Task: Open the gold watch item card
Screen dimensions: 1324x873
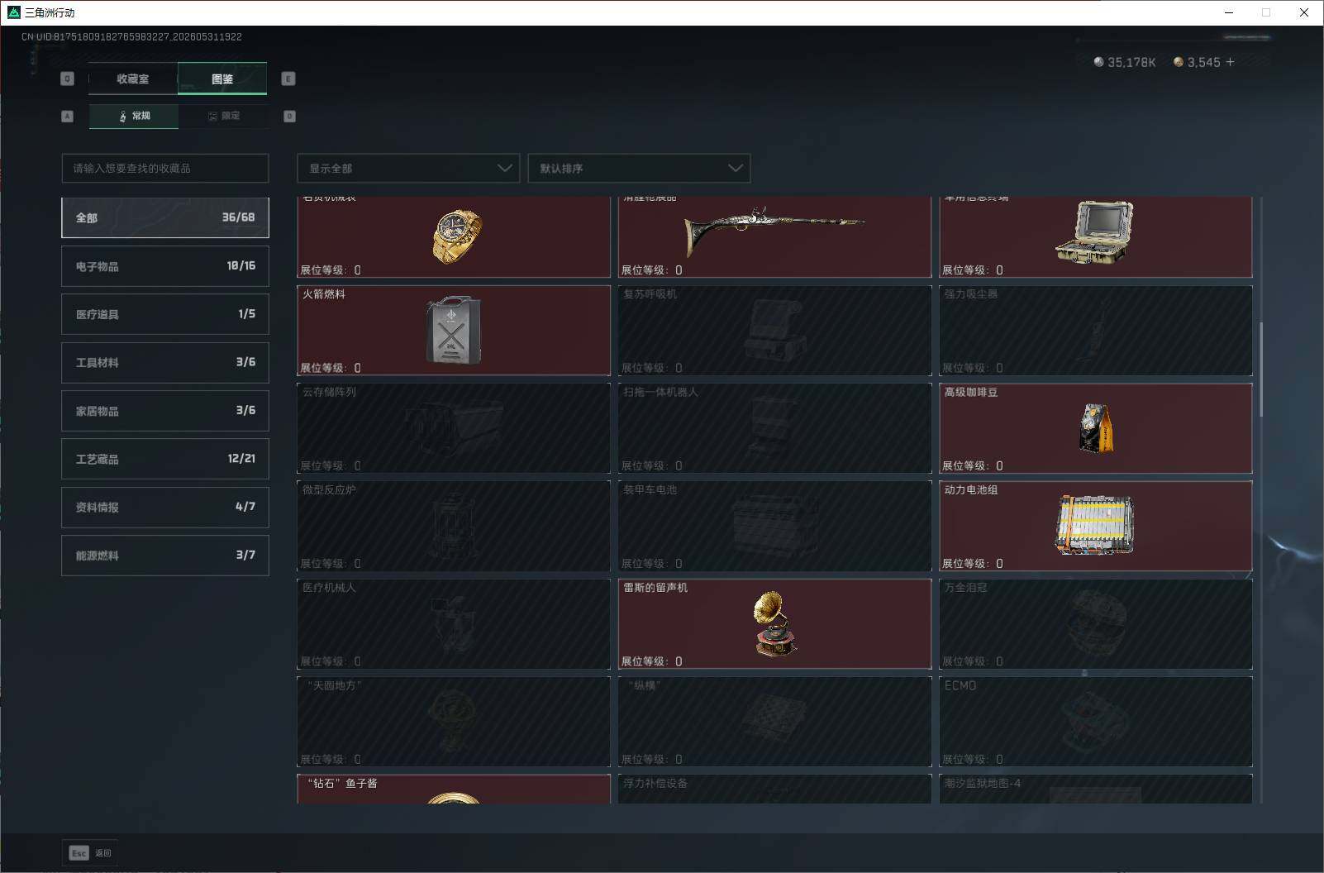Action: [x=454, y=237]
